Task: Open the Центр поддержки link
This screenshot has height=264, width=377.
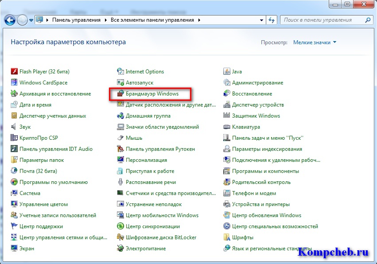Action: point(41,226)
